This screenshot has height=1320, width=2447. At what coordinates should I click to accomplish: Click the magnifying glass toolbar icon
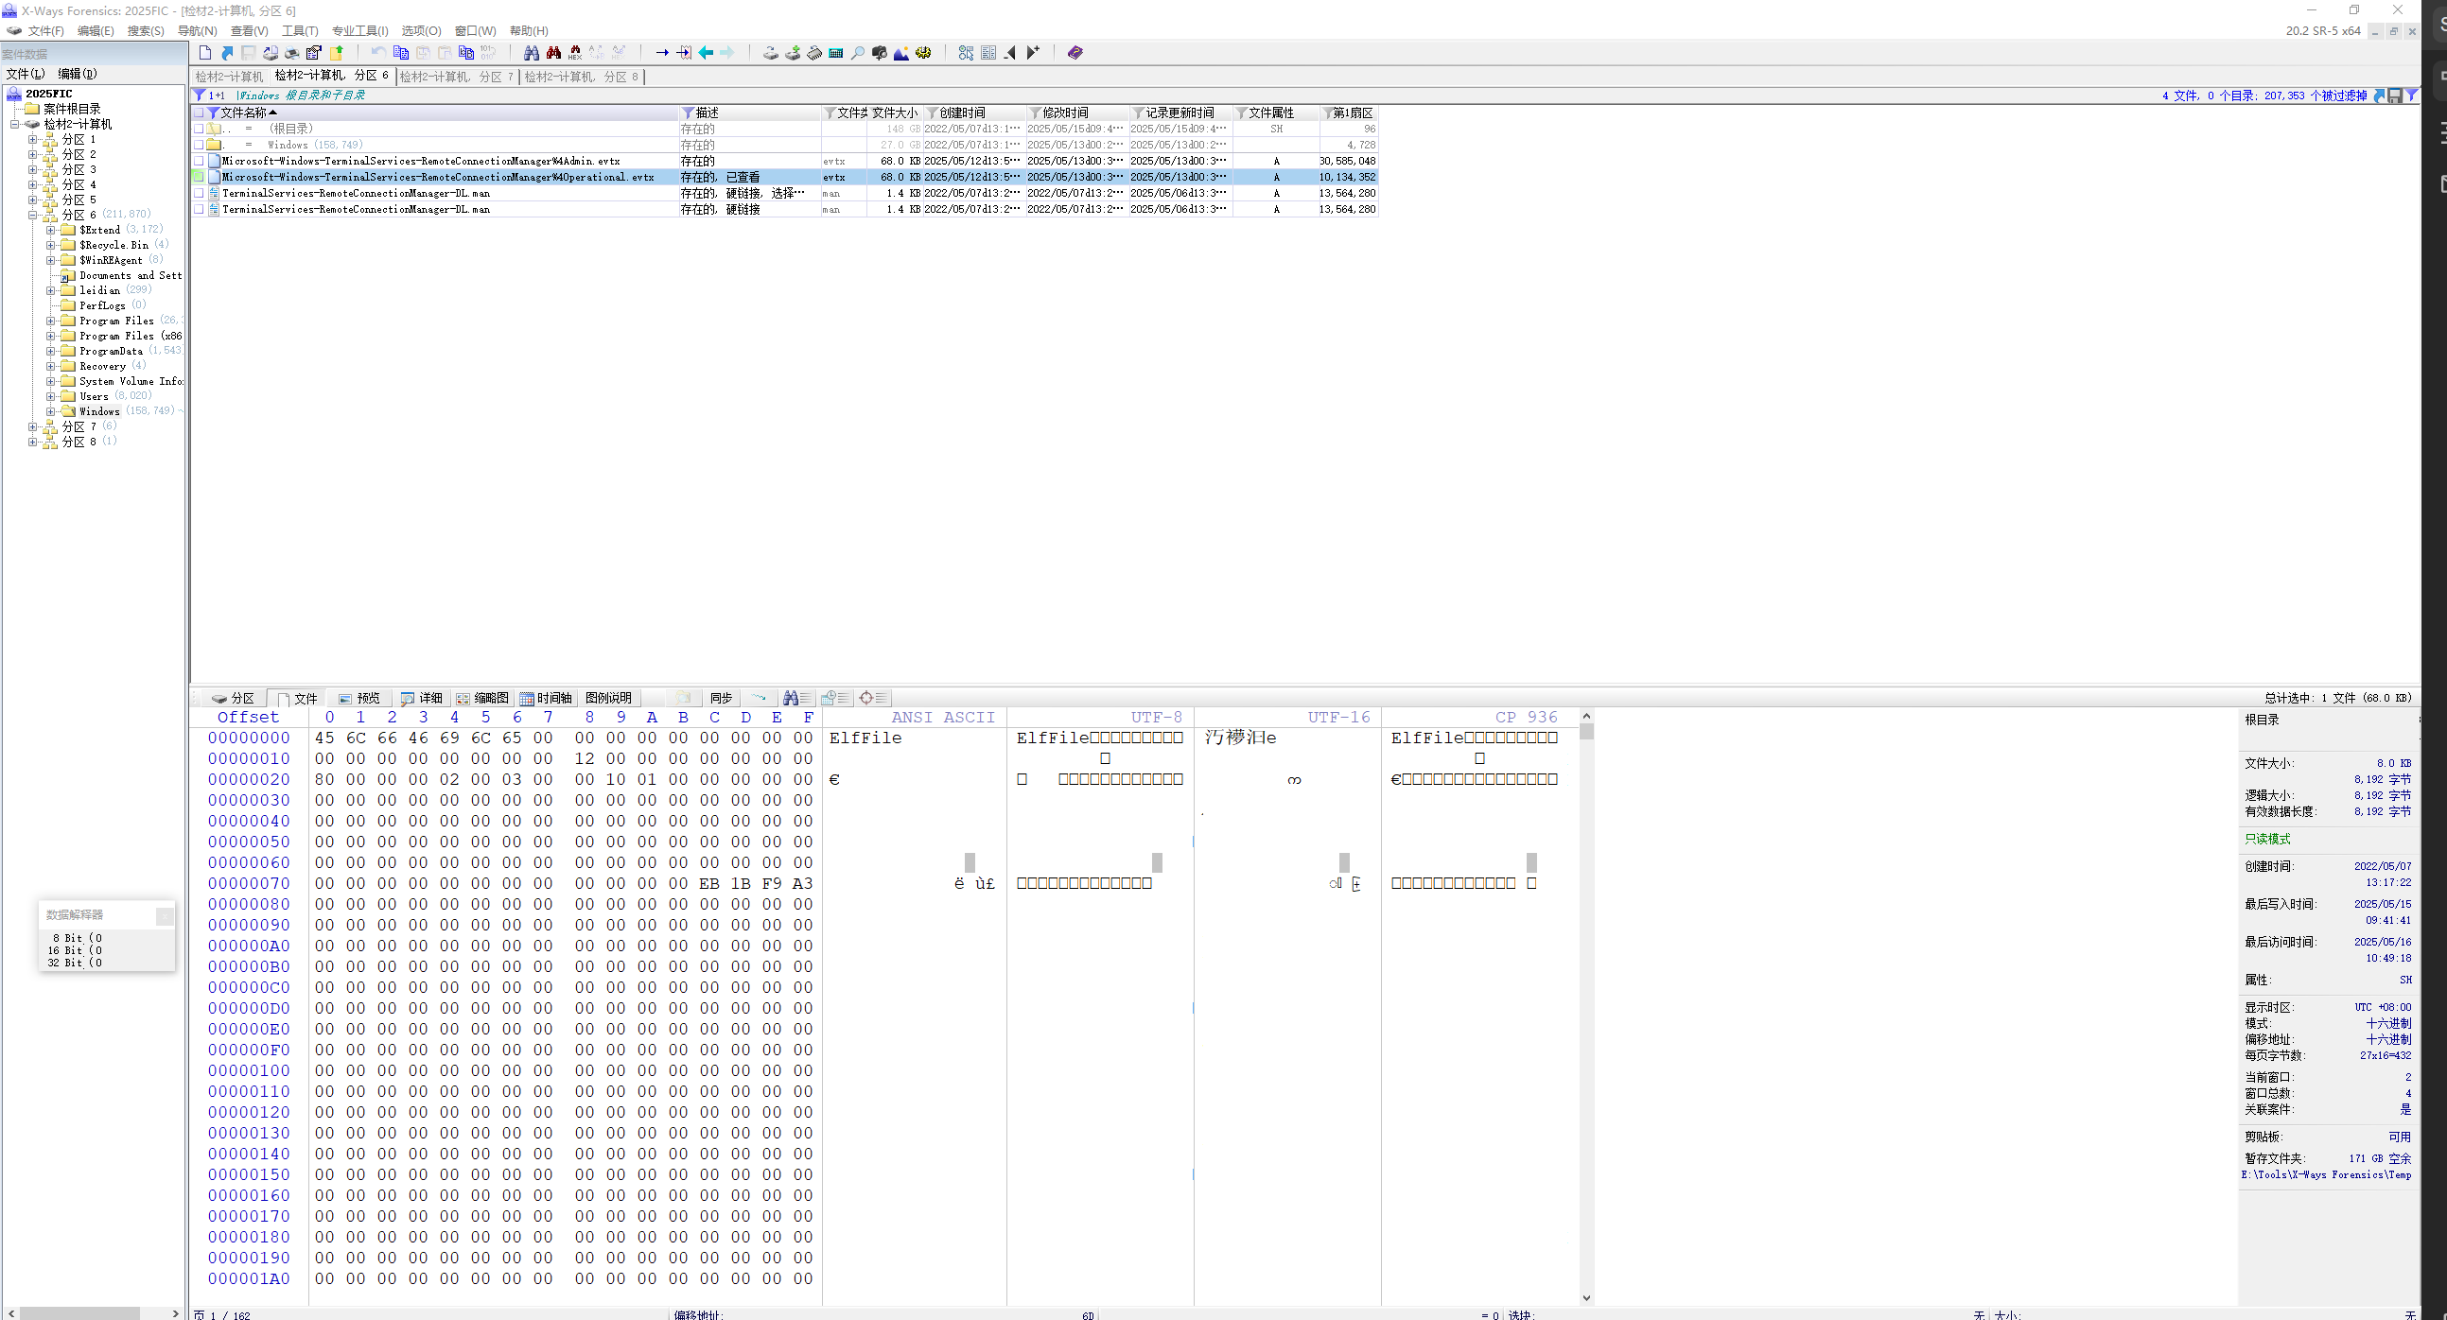coord(858,53)
